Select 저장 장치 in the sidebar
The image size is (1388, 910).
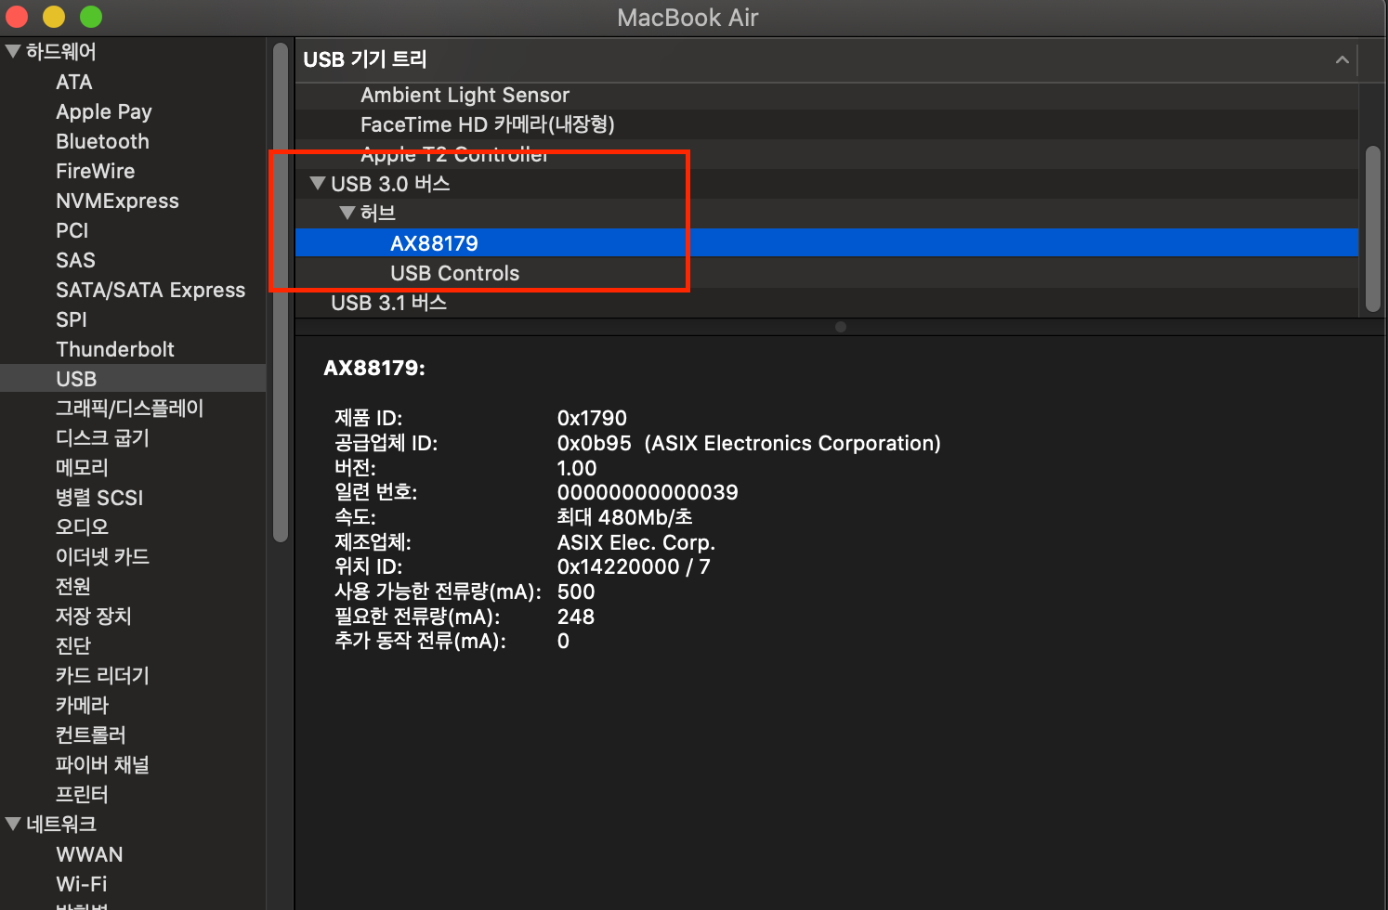click(93, 617)
